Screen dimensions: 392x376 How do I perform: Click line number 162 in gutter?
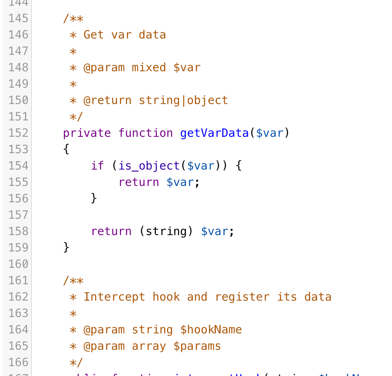(18, 297)
